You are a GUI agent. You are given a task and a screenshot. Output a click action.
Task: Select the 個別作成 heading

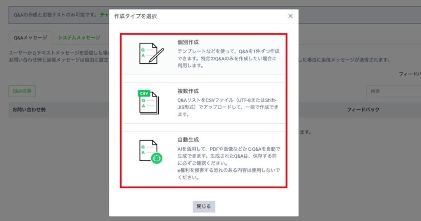point(188,42)
